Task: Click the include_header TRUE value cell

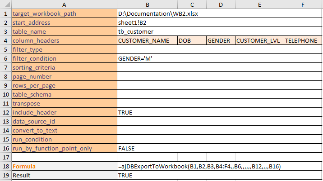Action: (x=219, y=112)
